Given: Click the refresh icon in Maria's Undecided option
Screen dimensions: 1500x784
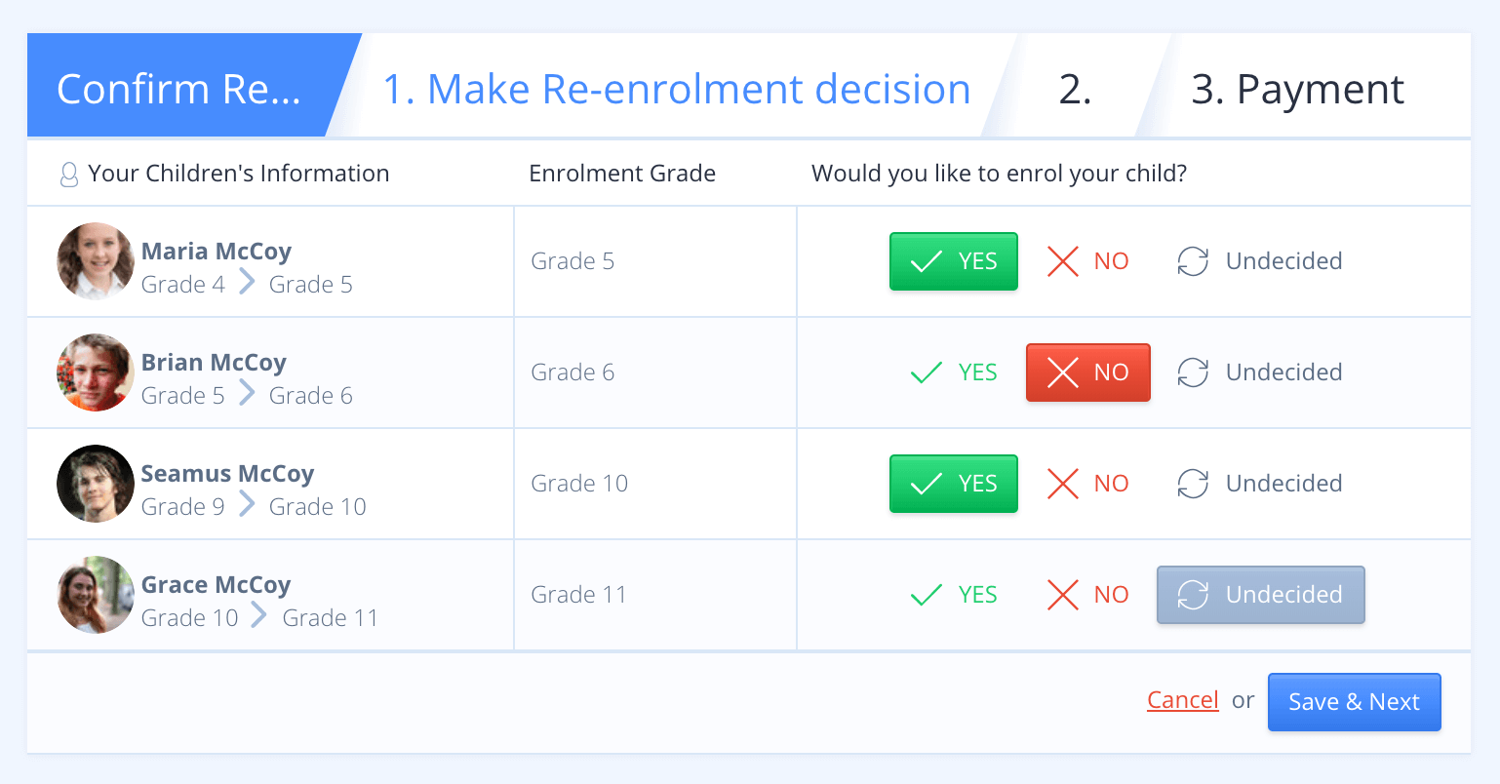Looking at the screenshot, I should (x=1193, y=261).
